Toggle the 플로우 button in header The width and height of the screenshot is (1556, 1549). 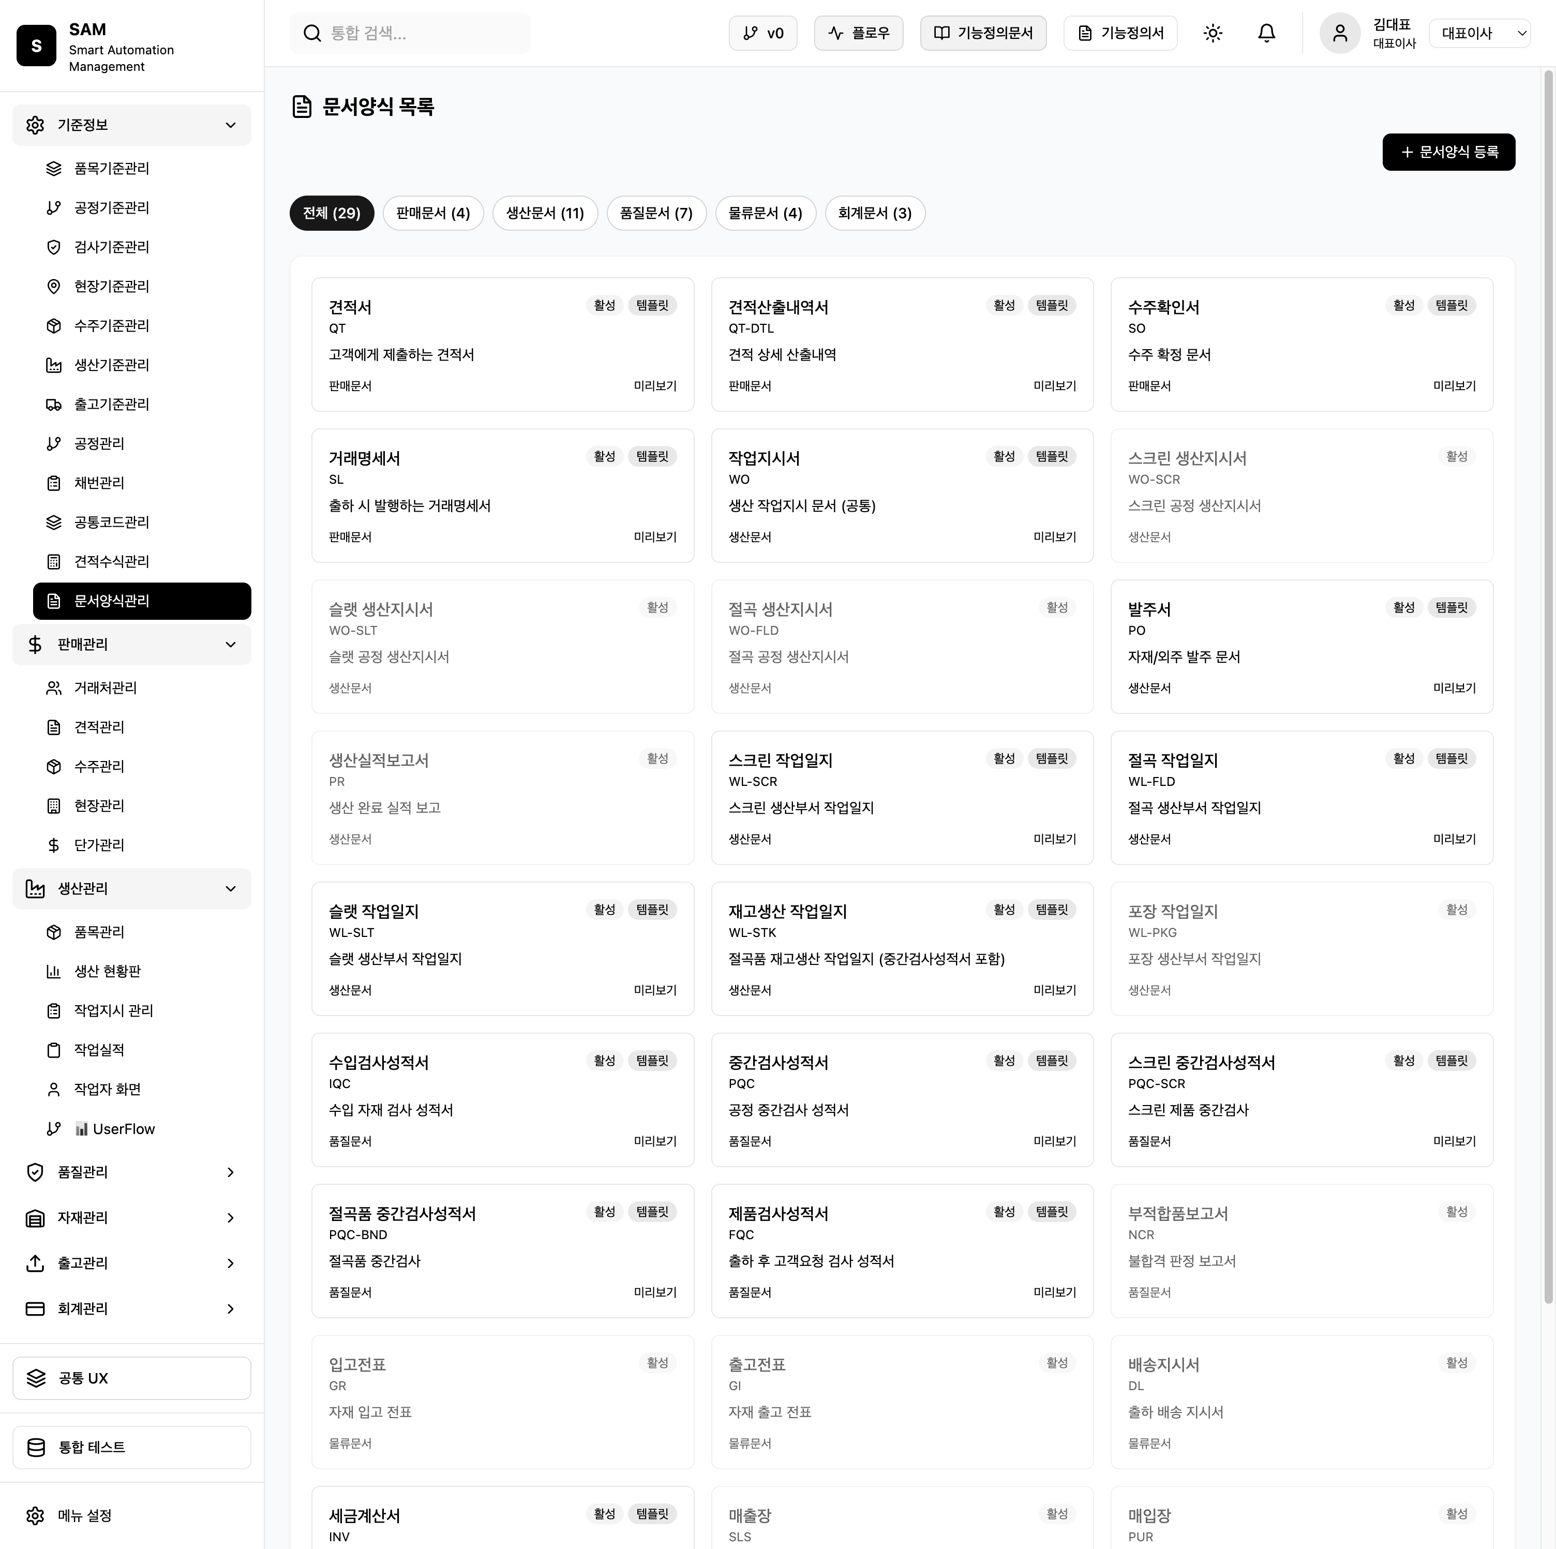859,33
